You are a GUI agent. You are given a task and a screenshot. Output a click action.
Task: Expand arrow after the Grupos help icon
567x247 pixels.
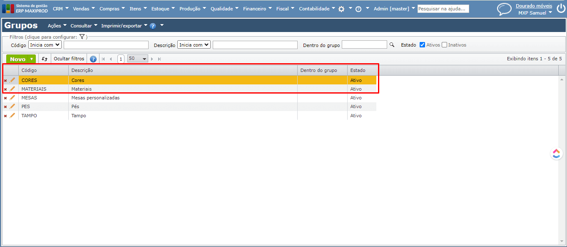[x=162, y=25]
